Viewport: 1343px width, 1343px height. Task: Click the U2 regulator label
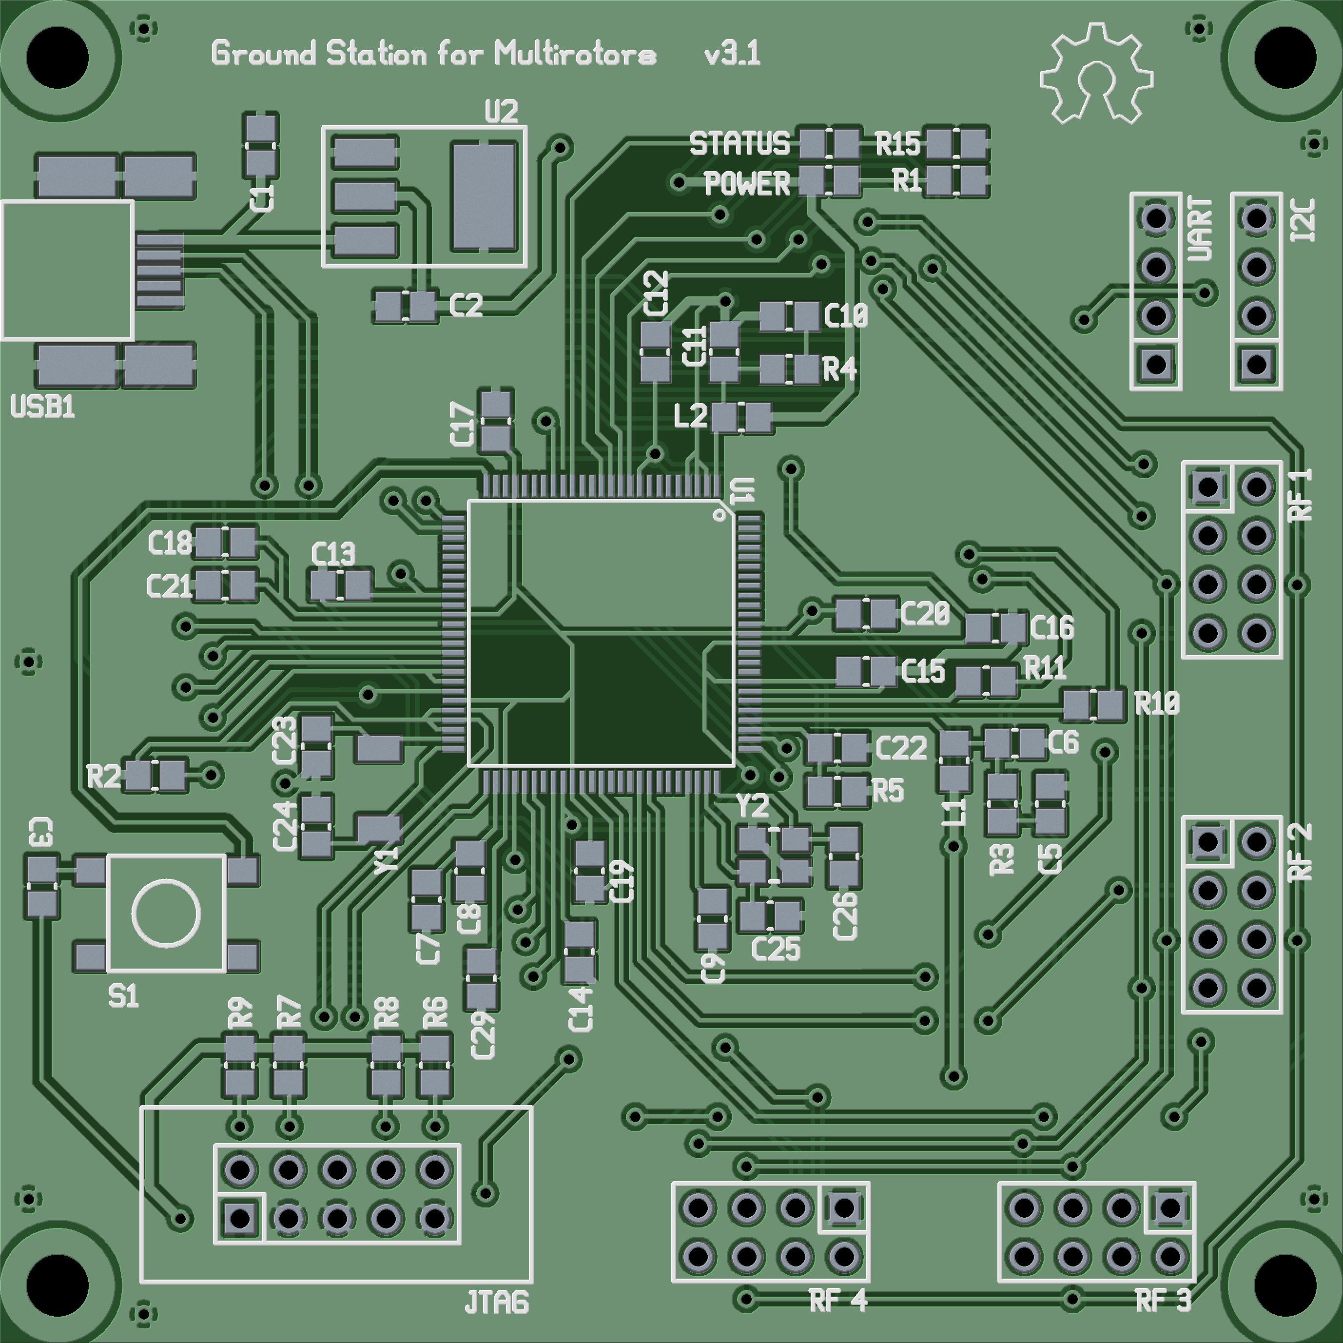[501, 112]
